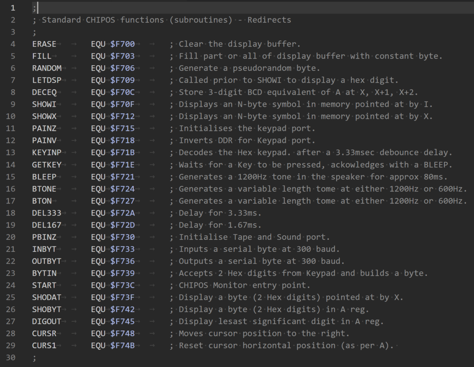Click the OUTBYT label

[x=47, y=261]
